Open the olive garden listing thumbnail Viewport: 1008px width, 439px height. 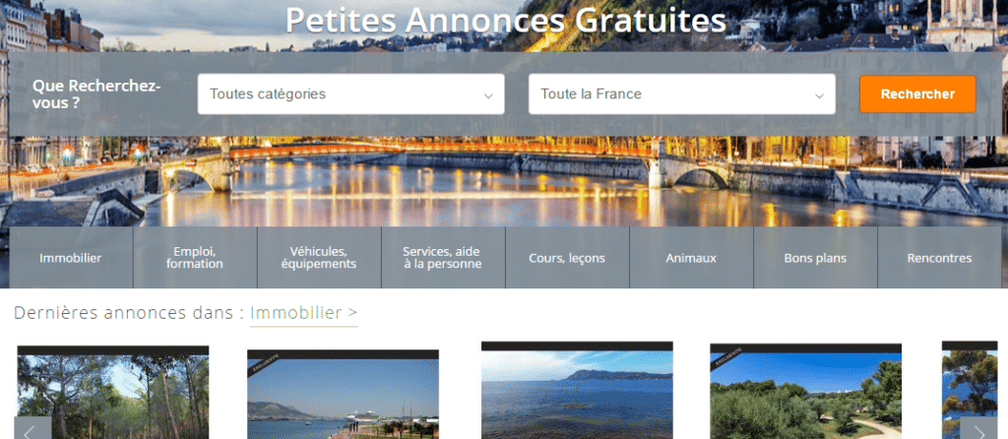click(x=805, y=392)
